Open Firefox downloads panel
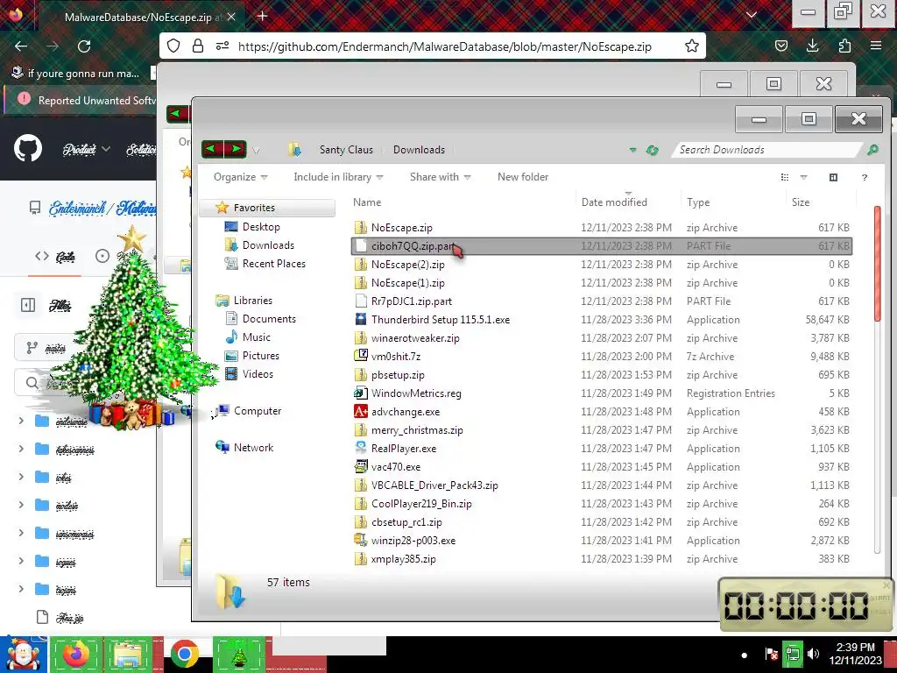Screen dimensions: 897x673 click(x=812, y=46)
